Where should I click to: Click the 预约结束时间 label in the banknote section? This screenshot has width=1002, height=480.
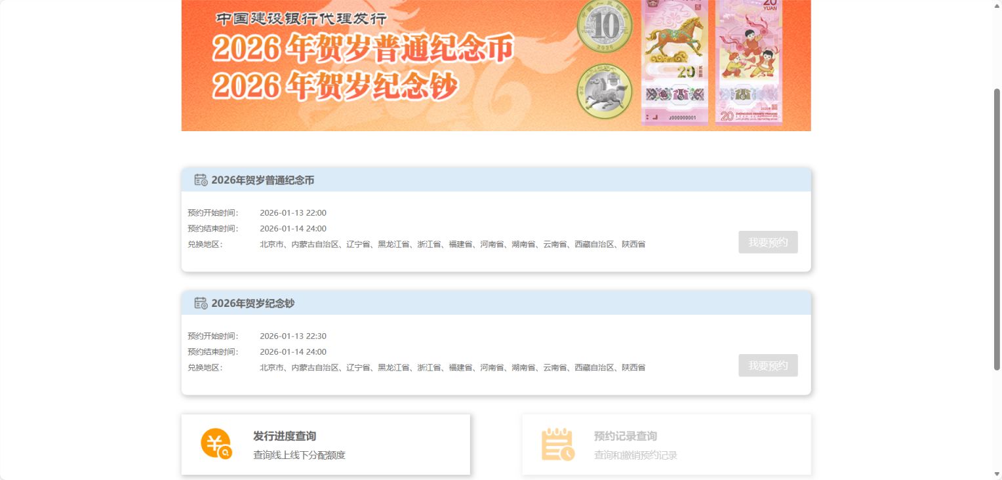(x=213, y=352)
